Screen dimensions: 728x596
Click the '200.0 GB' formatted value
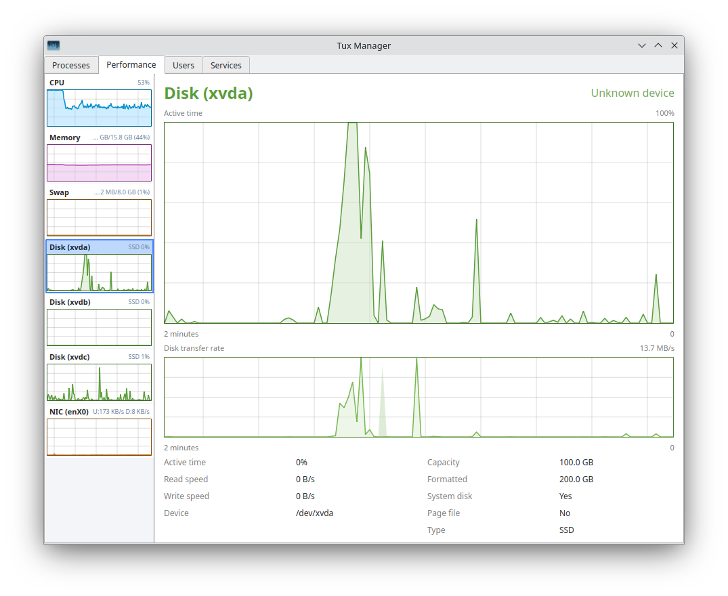click(576, 479)
